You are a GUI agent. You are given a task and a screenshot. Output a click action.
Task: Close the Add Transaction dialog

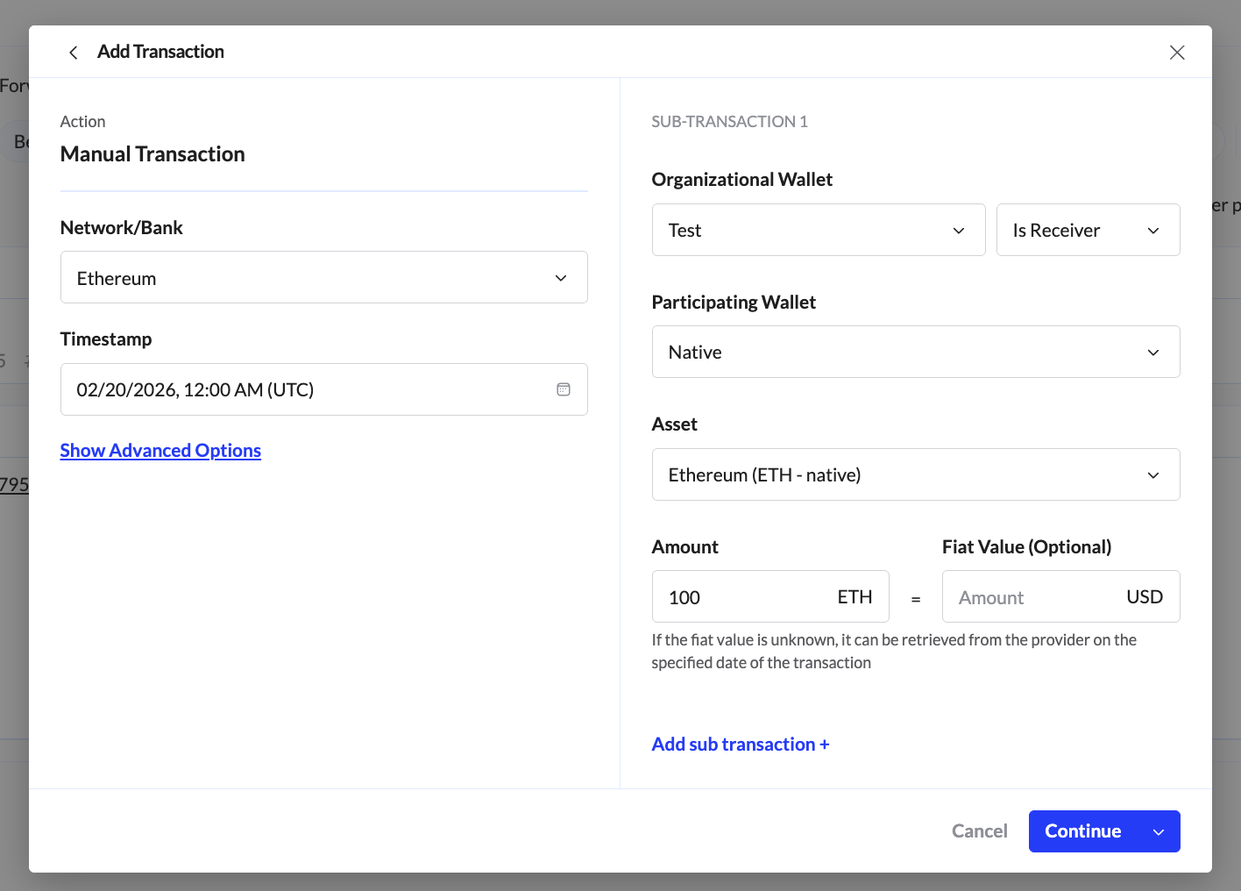pyautogui.click(x=1177, y=53)
